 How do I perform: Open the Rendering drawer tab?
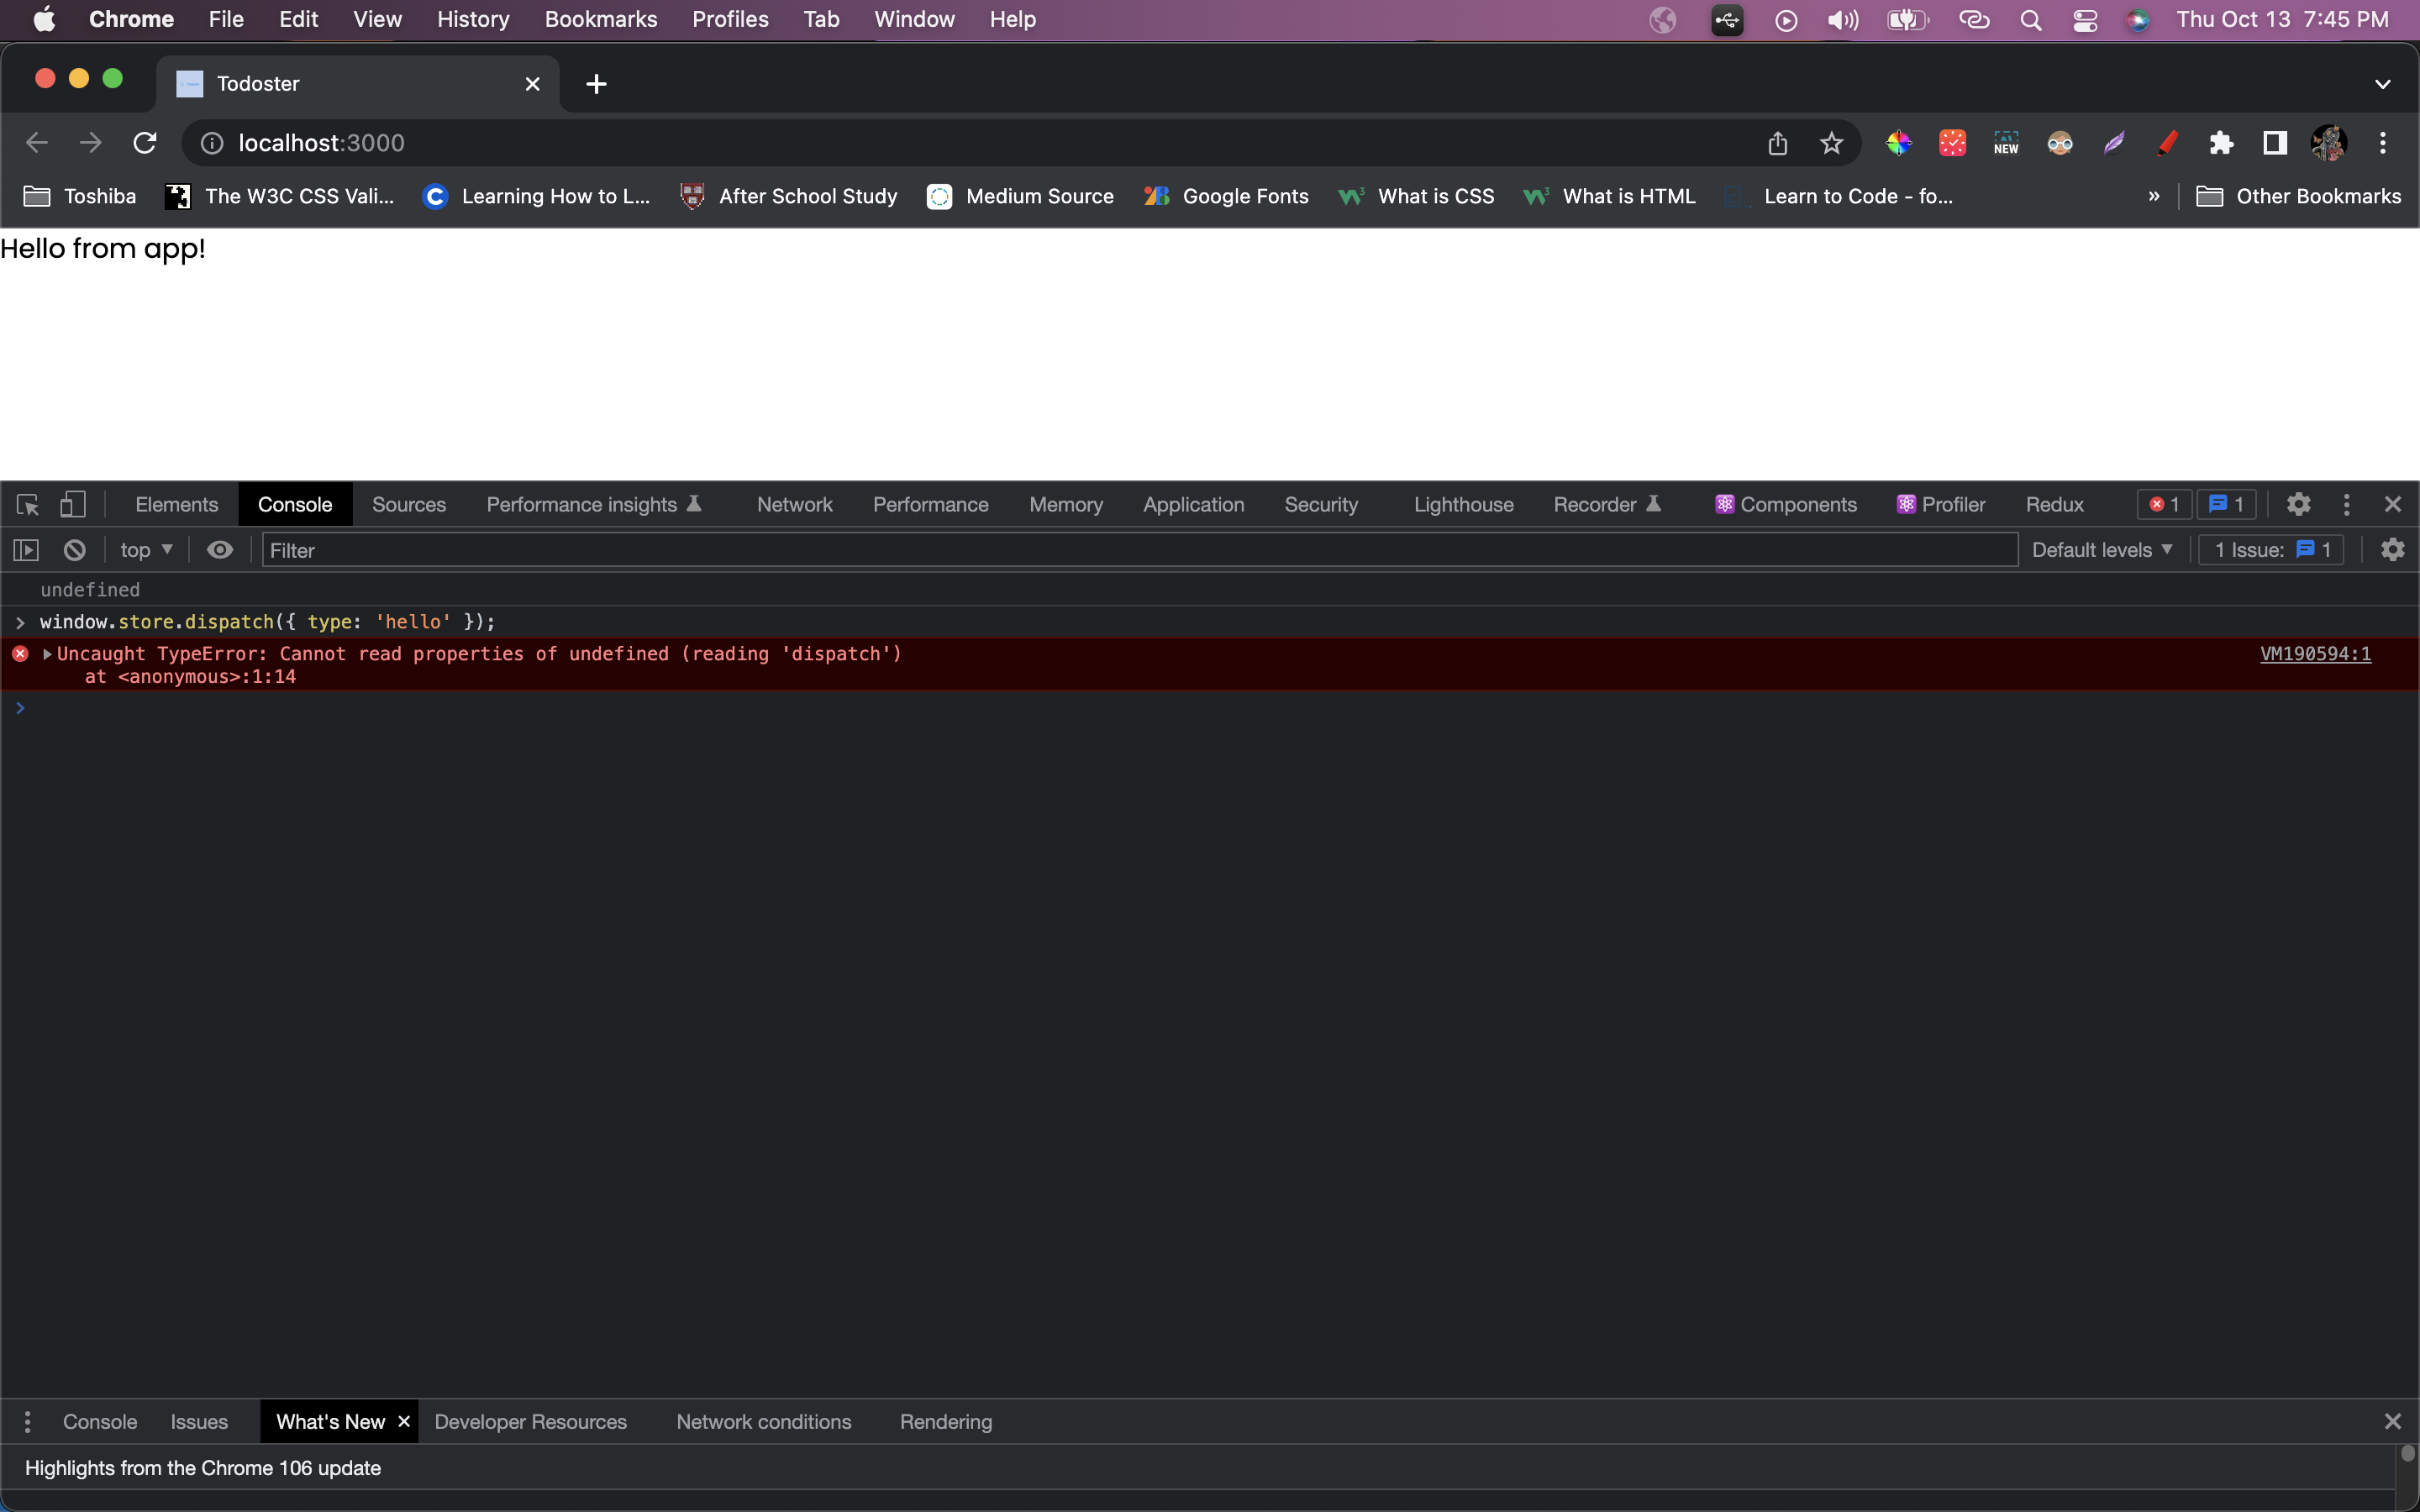[946, 1421]
